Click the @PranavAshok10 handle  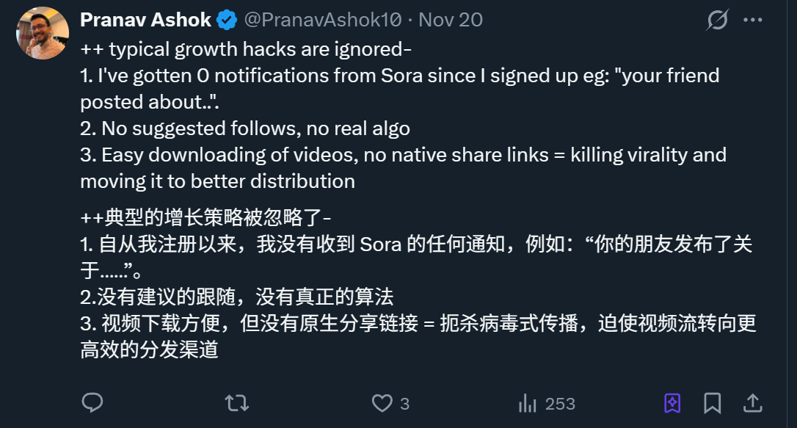(321, 20)
